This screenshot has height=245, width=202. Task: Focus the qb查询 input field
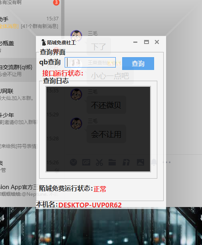[x=90, y=62]
